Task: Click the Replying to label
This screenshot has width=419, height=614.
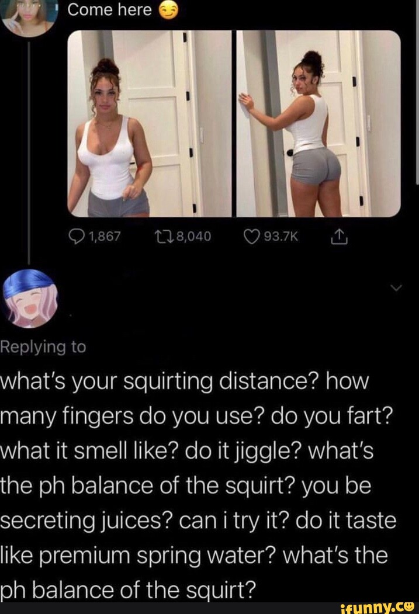Action: tap(43, 348)
